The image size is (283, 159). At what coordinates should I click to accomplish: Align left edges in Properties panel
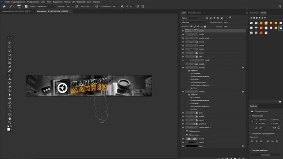[252, 141]
